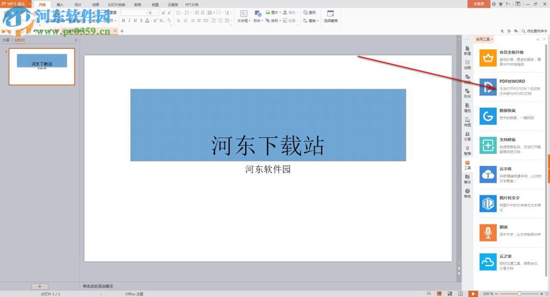Start slideshow with the orange play button

click(473, 294)
